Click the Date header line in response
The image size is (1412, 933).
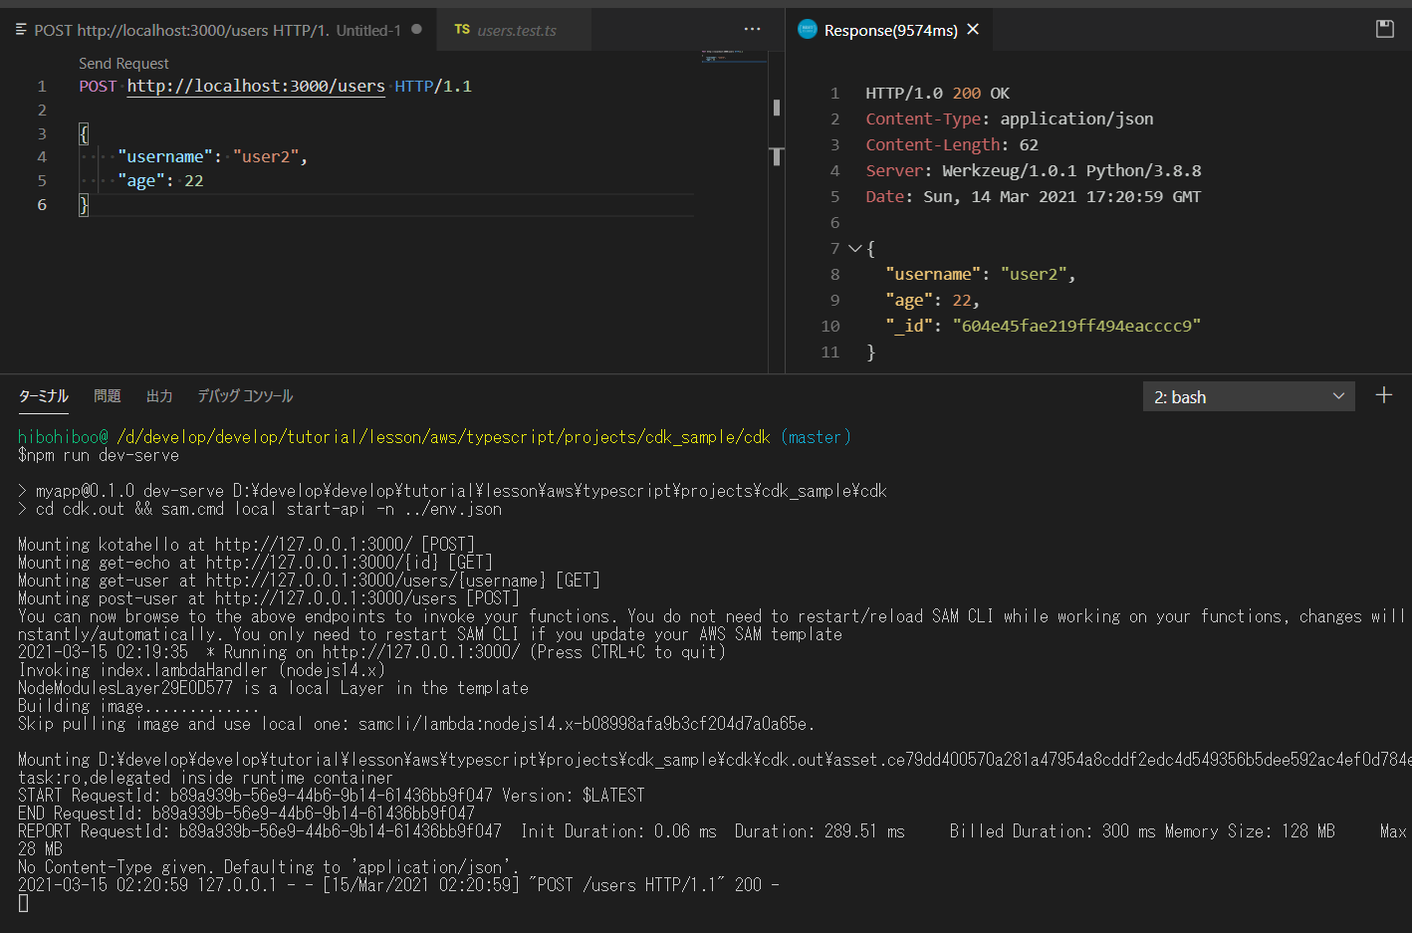click(1033, 197)
